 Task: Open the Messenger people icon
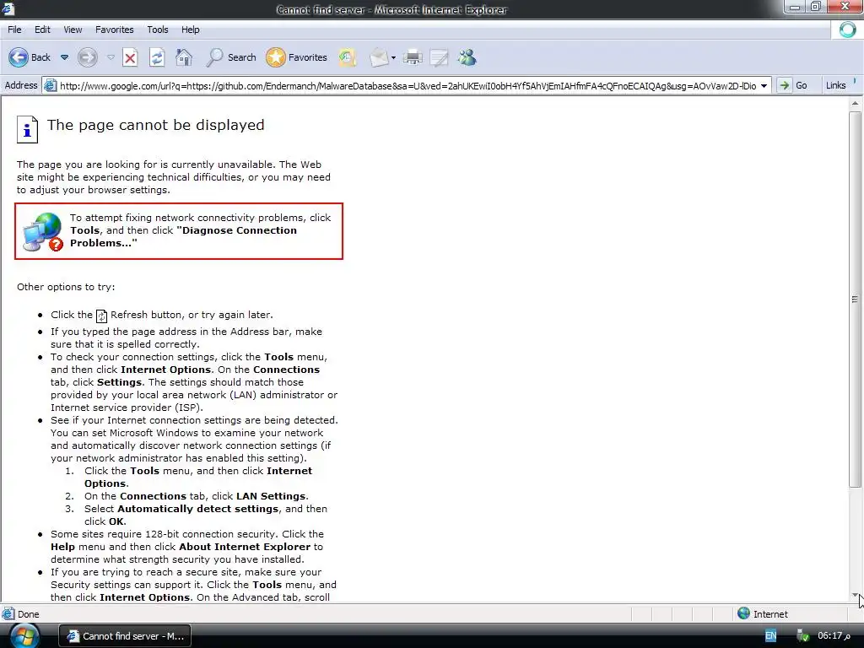pos(467,57)
